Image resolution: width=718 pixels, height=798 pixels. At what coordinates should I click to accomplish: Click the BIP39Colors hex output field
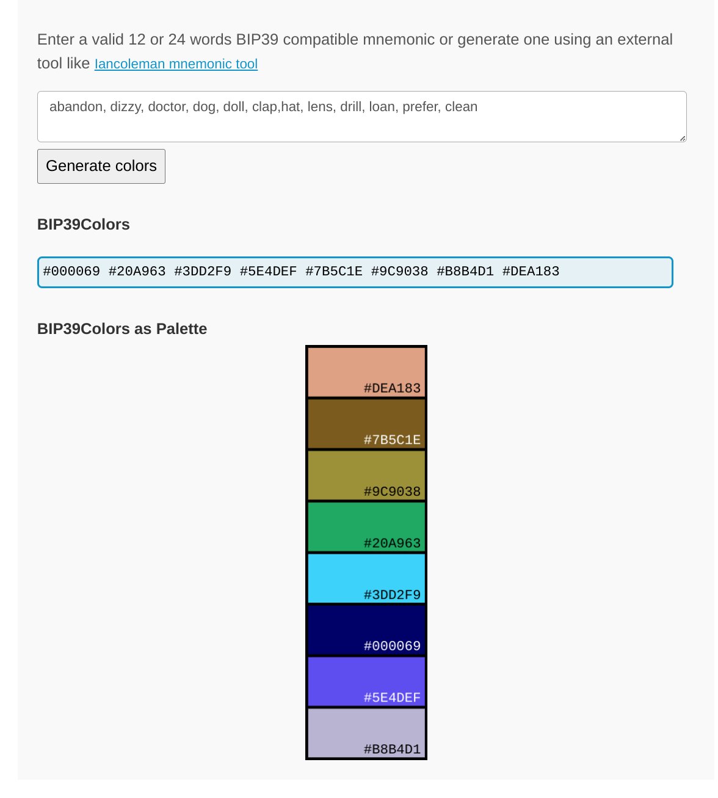pyautogui.click(x=355, y=272)
